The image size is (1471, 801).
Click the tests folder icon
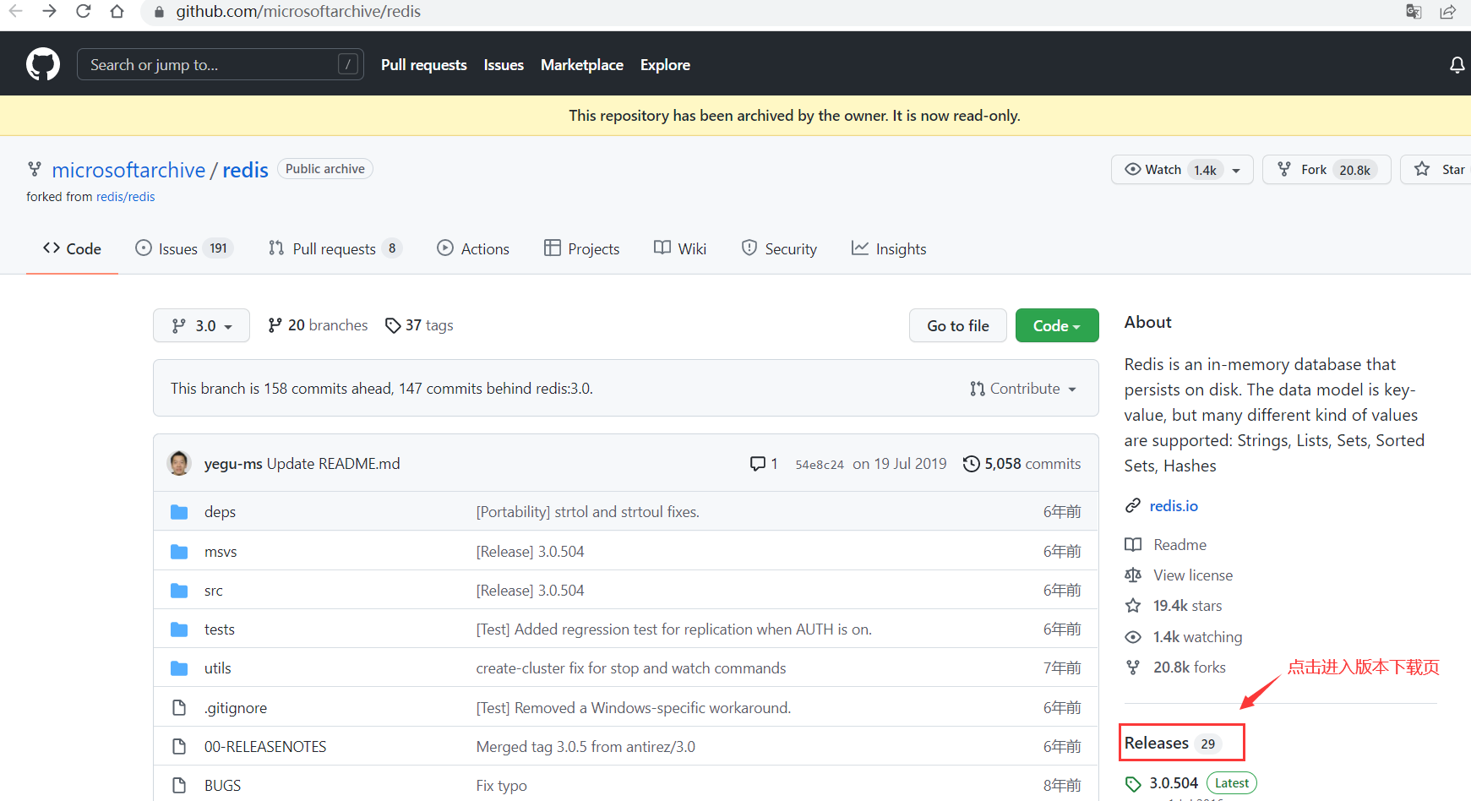coord(179,629)
